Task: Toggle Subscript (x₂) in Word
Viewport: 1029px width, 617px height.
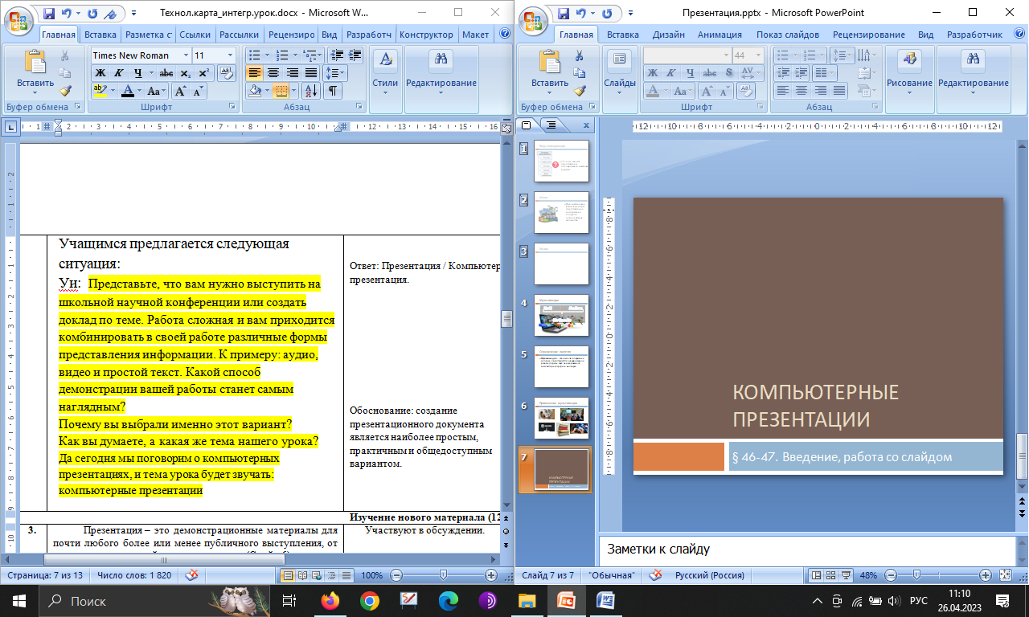Action: [187, 73]
